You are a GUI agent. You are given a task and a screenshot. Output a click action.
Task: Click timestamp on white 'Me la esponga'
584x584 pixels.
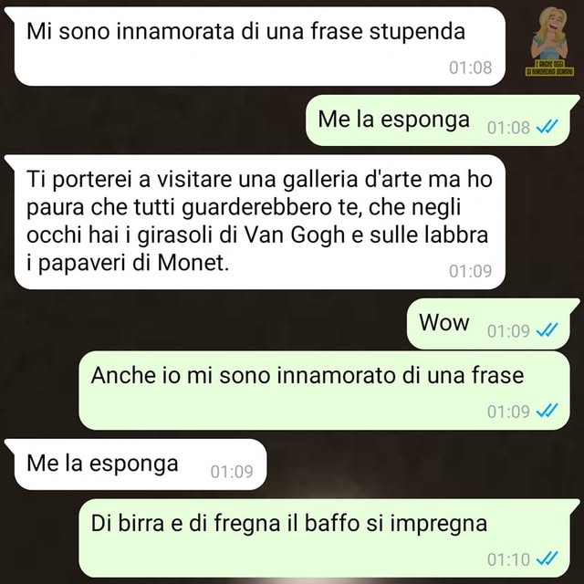click(x=232, y=472)
